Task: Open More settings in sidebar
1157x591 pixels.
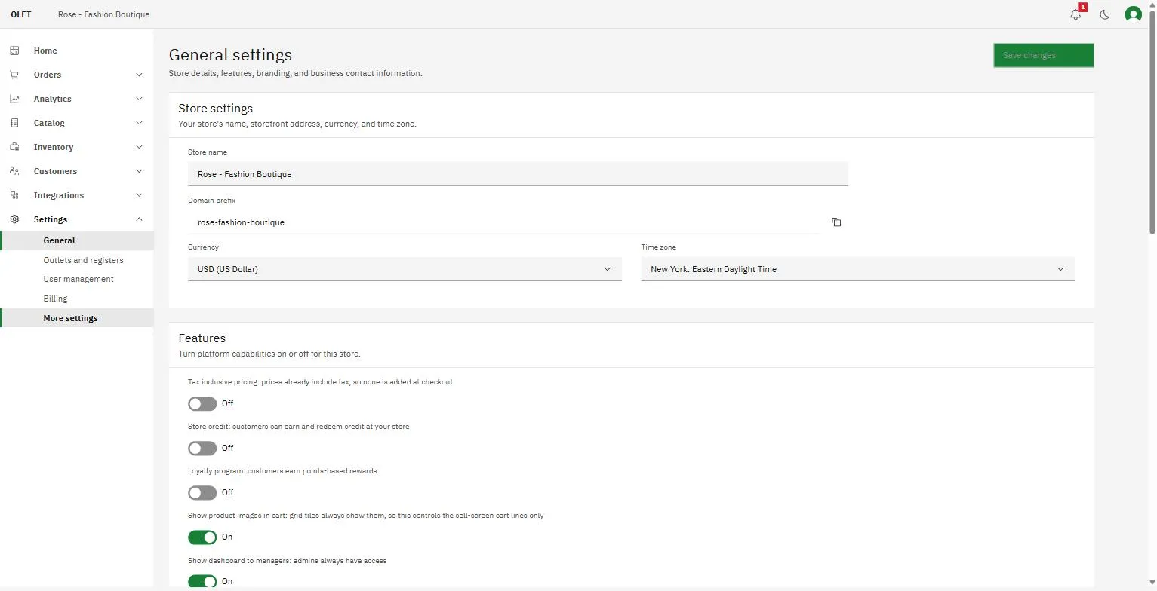Action: (x=77, y=318)
